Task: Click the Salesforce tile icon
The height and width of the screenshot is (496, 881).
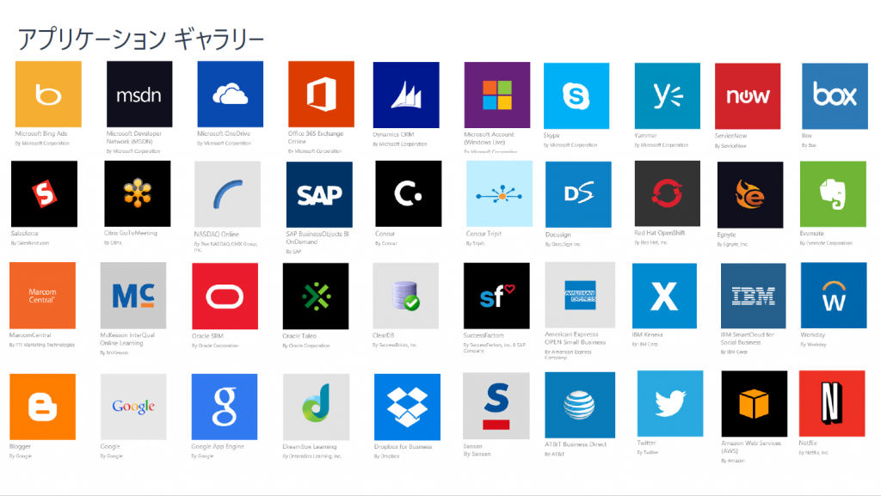Action: (x=45, y=194)
